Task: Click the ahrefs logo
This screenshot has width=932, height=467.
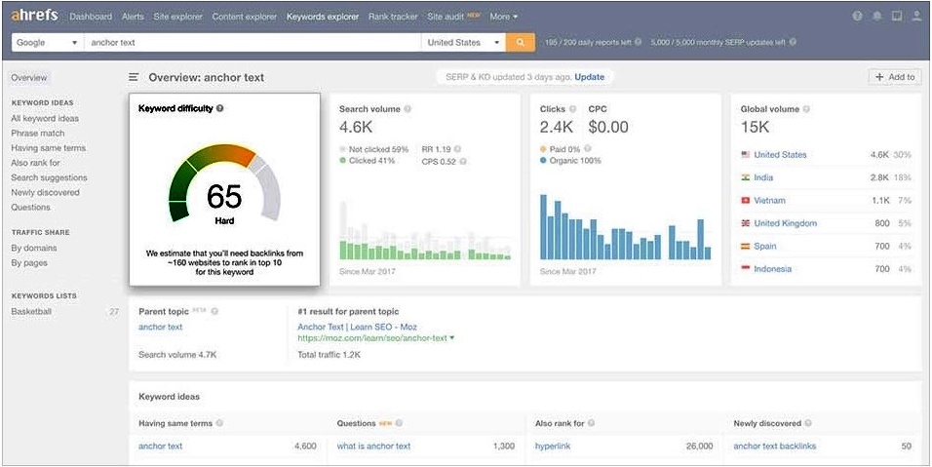Action: (34, 16)
